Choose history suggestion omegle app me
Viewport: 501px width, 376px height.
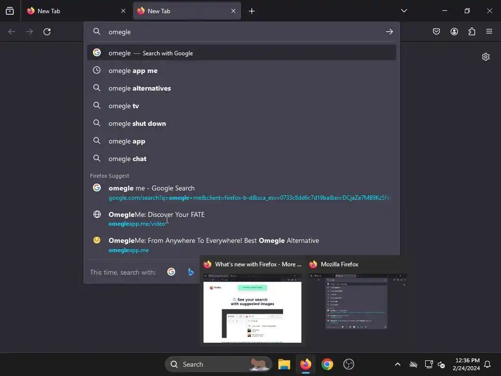coord(242,70)
